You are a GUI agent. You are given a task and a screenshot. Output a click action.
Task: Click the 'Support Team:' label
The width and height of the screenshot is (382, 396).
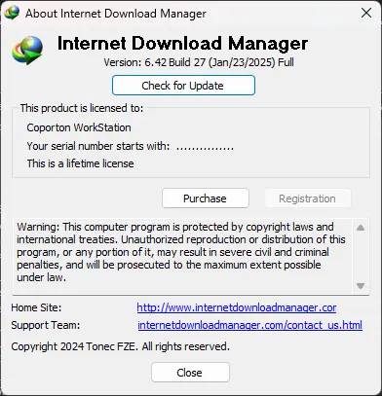coord(46,325)
